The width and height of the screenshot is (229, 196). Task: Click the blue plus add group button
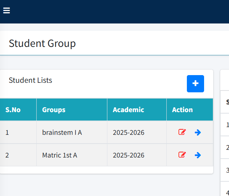pos(195,84)
